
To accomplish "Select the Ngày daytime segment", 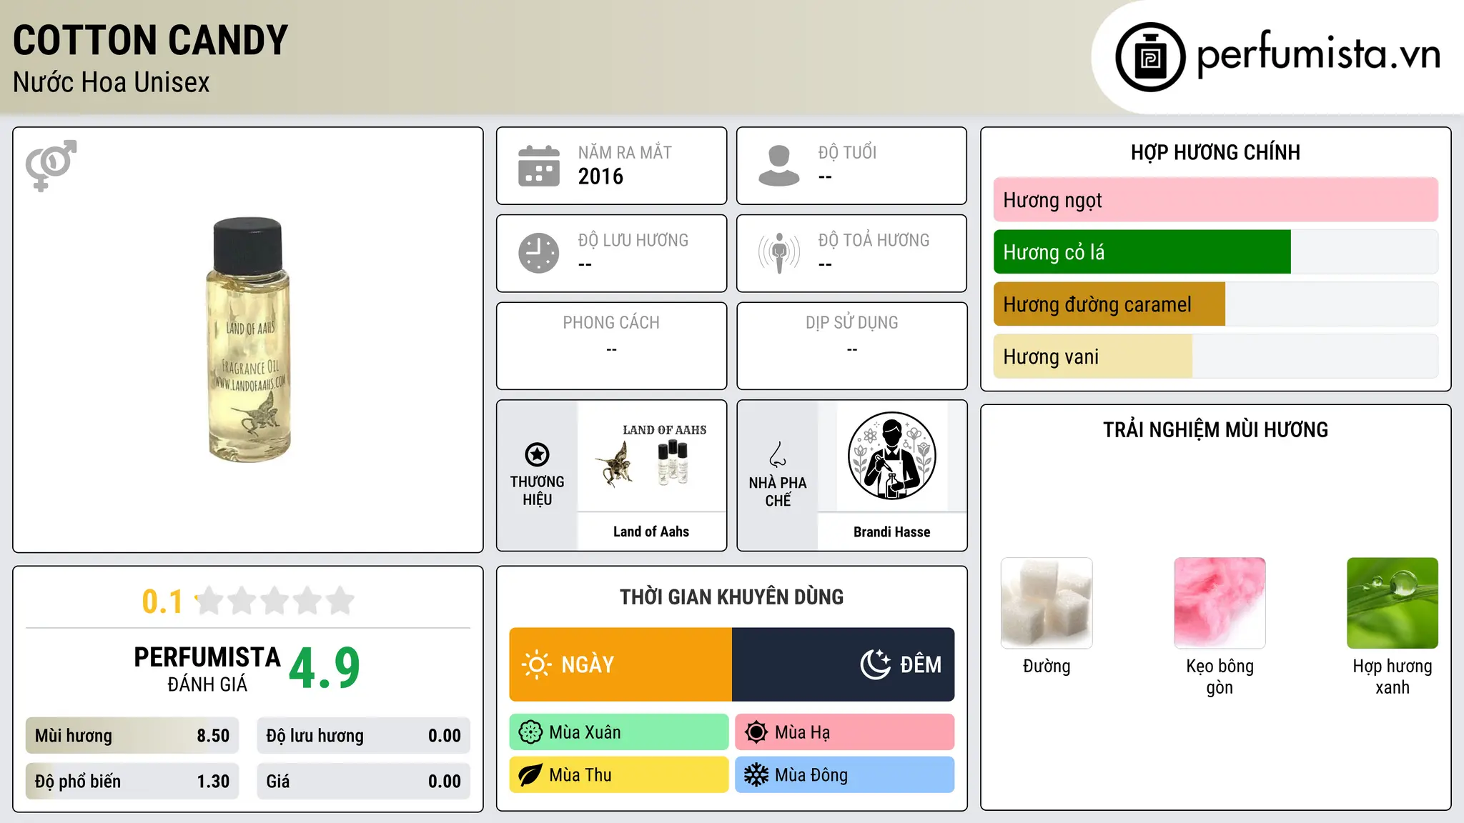I will [620, 664].
